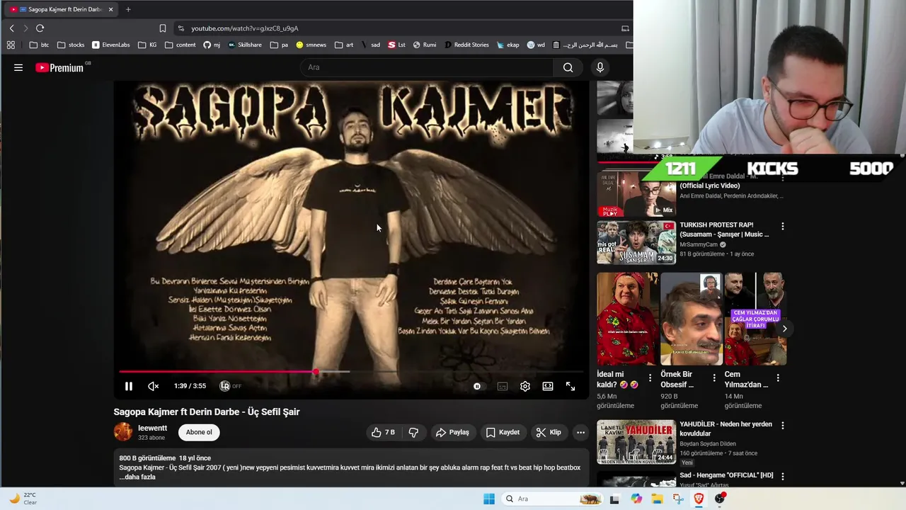Open YAHUDİLER video thumbnail
Screen dimensions: 906x510
pos(636,442)
